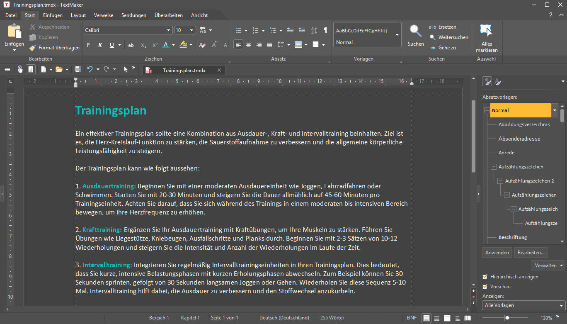This screenshot has width=567, height=324.
Task: Create a new document from the quick toolbar
Action: coord(43,69)
